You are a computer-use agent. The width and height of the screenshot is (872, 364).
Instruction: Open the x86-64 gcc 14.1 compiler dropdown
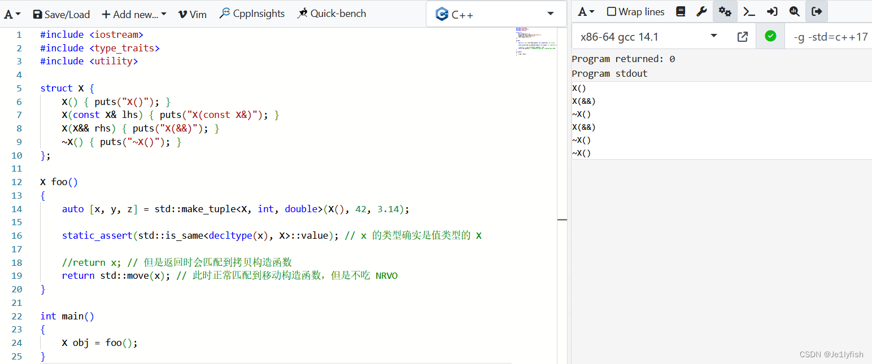tap(644, 35)
